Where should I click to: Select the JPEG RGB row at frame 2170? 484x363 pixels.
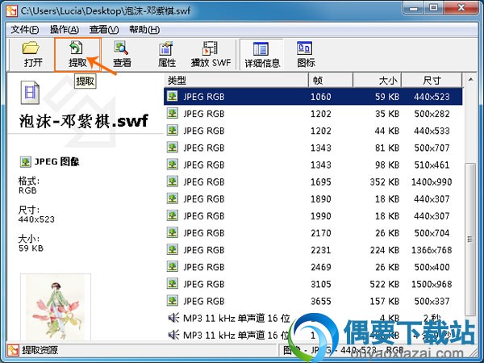[313, 233]
